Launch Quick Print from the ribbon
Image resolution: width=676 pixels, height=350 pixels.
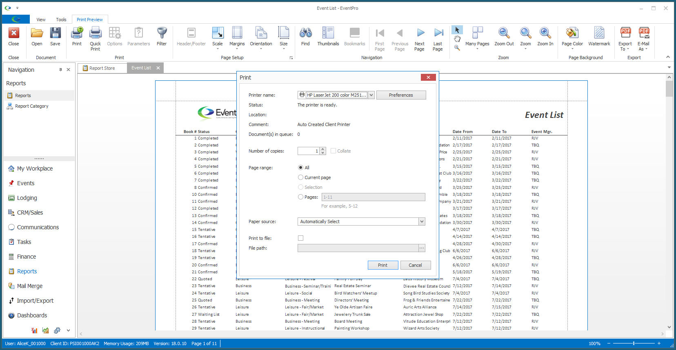click(95, 33)
